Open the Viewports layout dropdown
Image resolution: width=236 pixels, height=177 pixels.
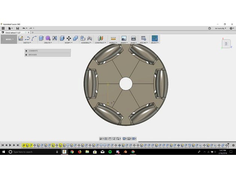pyautogui.click(x=134, y=139)
